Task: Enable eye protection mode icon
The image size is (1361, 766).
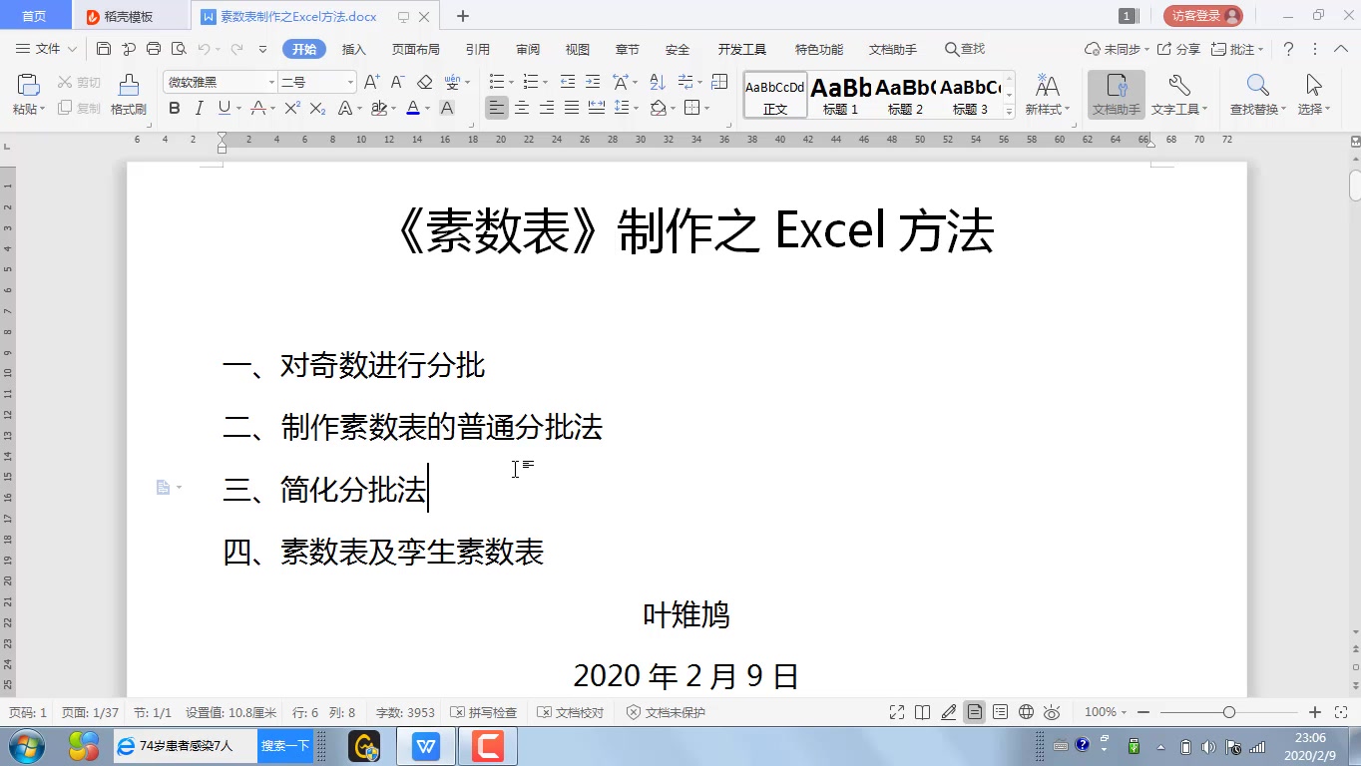Action: click(x=1052, y=712)
